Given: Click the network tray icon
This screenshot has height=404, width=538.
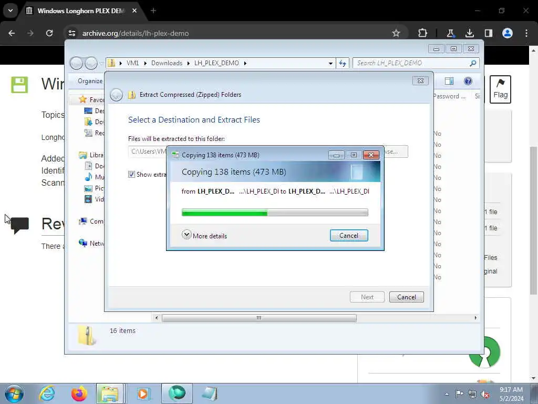Looking at the screenshot, I should (x=472, y=394).
